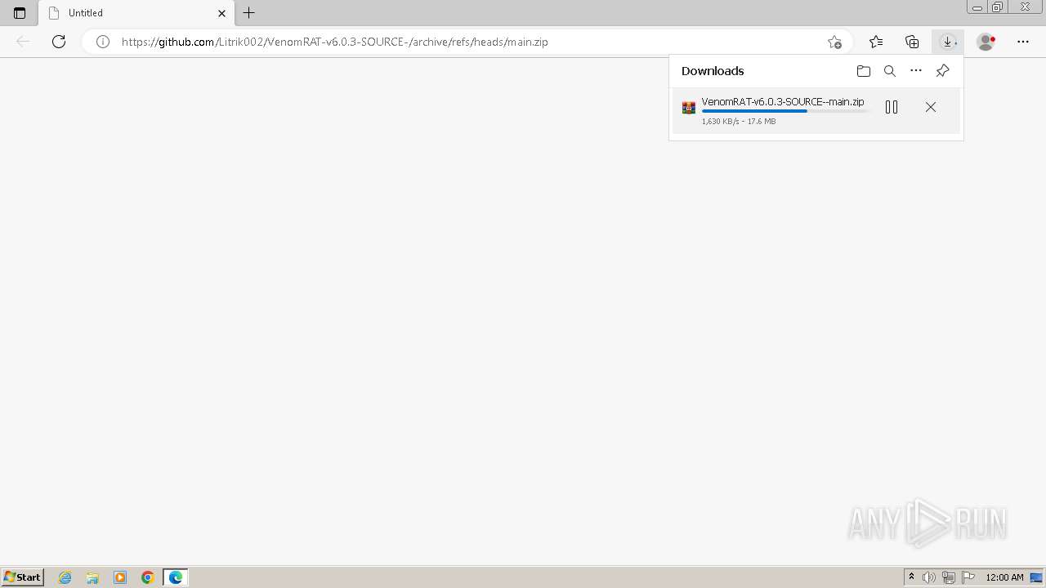Open the volume control tray icon

929,577
